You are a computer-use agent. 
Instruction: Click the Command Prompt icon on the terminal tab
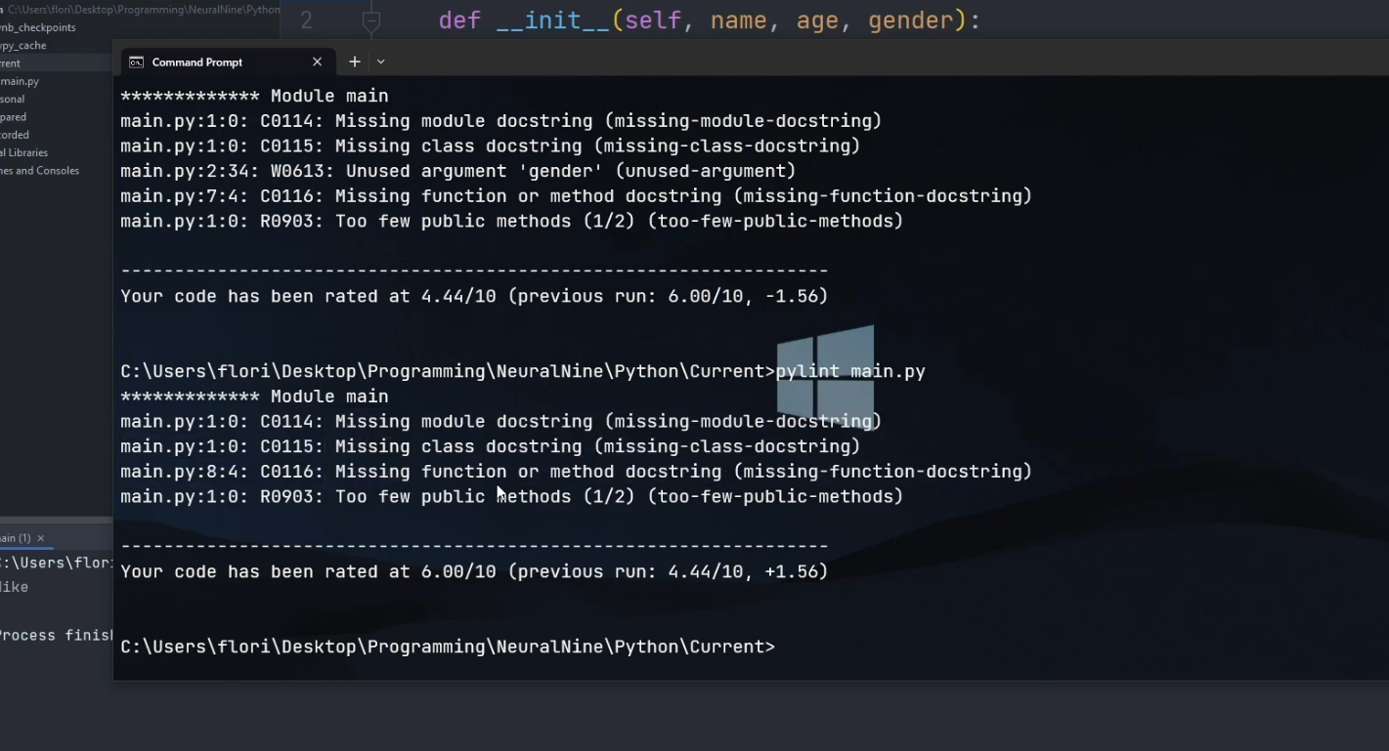[134, 62]
